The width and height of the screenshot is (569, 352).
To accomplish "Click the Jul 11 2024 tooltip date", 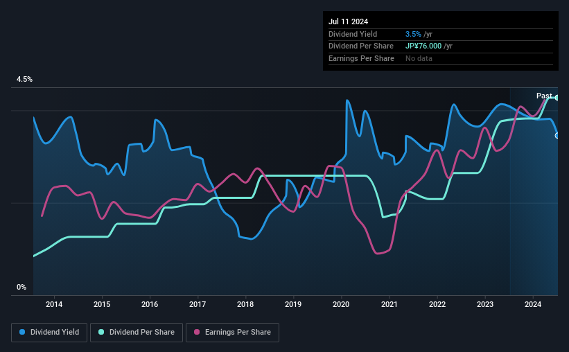I will pos(349,21).
